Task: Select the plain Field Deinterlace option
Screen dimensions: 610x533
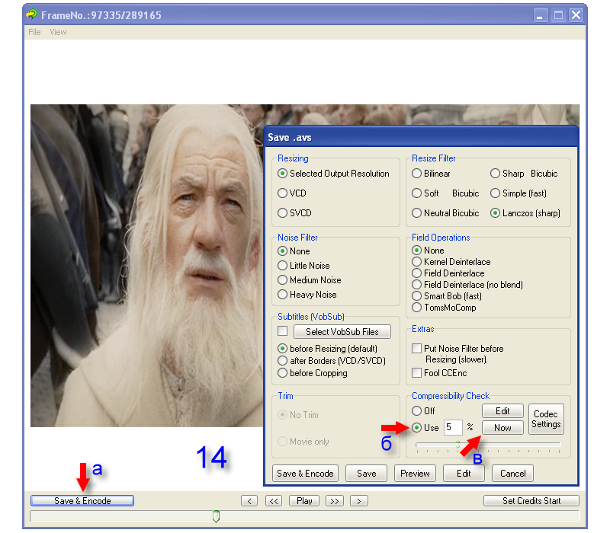Action: [448, 273]
